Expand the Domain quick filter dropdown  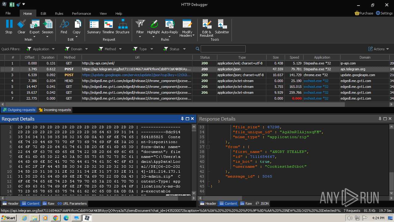coord(86,49)
